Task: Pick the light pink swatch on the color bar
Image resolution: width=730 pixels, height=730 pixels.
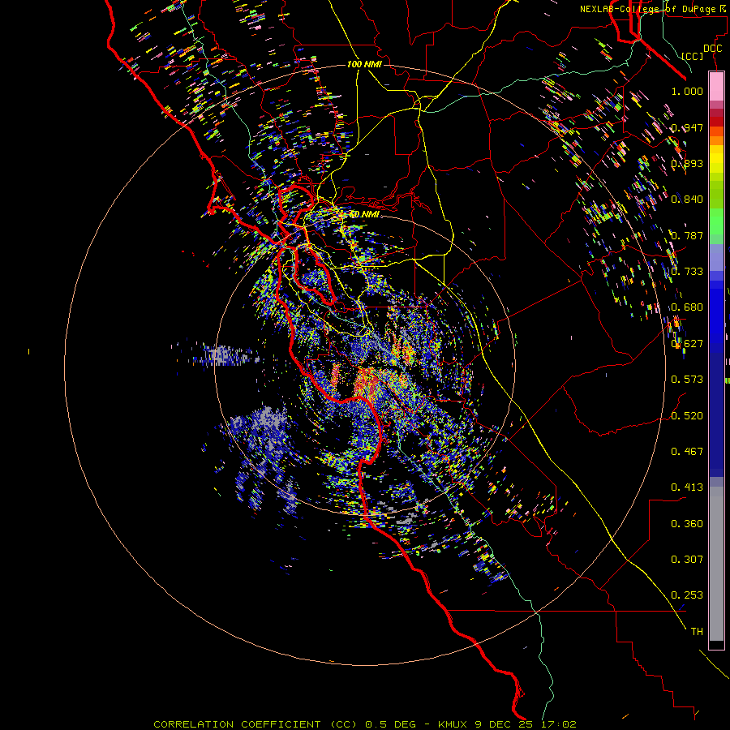Action: pos(716,87)
